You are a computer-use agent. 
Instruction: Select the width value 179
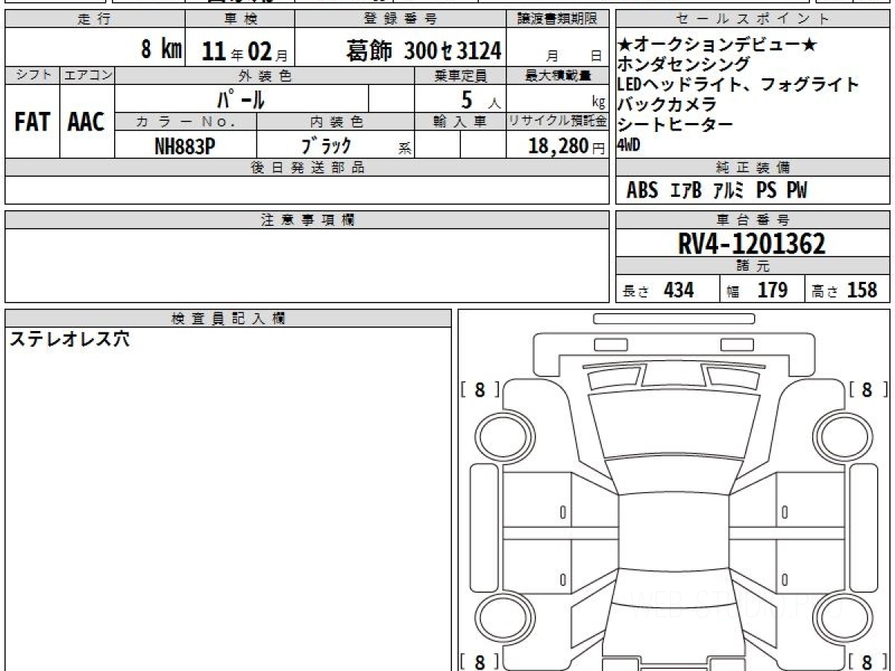point(773,290)
